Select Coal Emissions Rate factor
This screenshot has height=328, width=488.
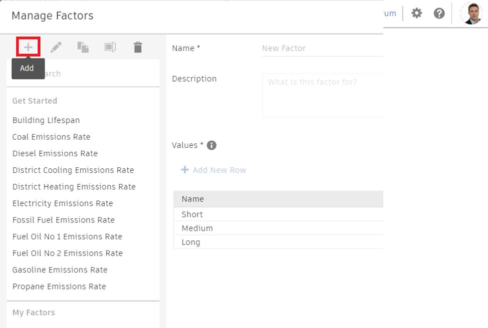pyautogui.click(x=51, y=137)
